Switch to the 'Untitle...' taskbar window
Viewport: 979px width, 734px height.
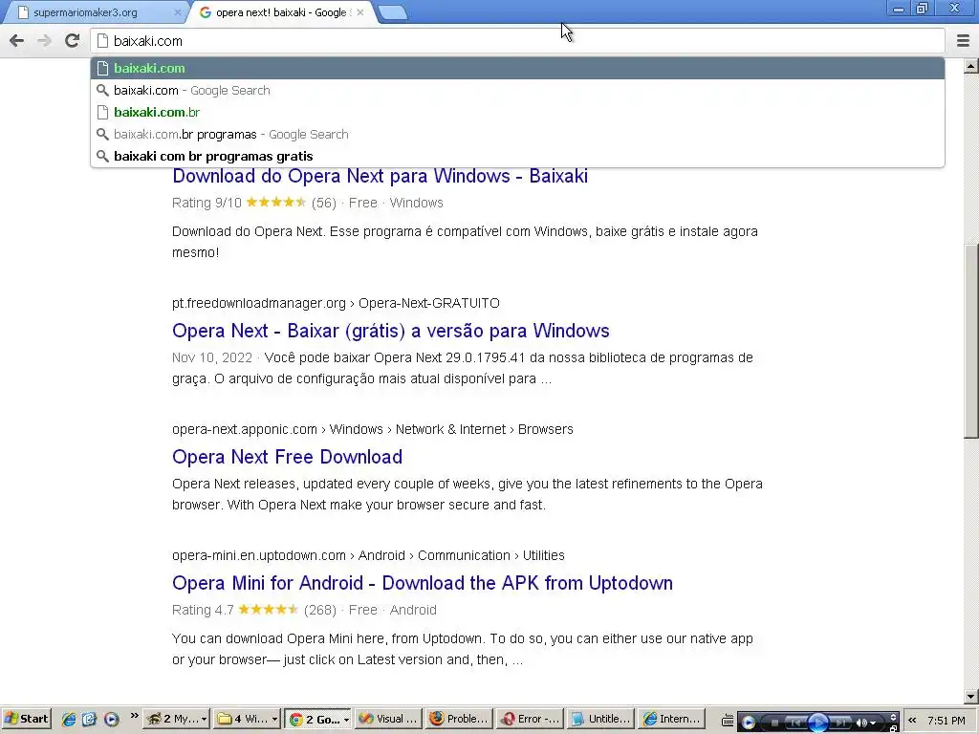pos(600,719)
